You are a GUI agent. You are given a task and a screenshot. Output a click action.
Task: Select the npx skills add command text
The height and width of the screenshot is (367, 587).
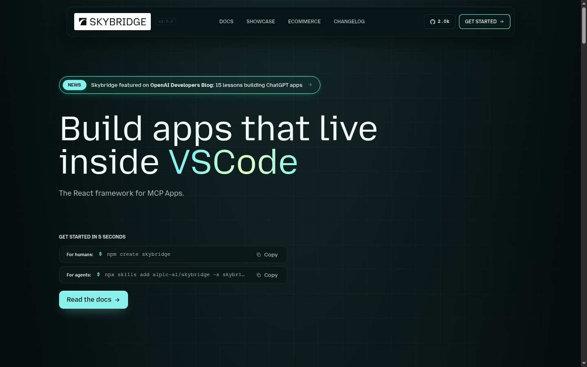click(x=175, y=274)
